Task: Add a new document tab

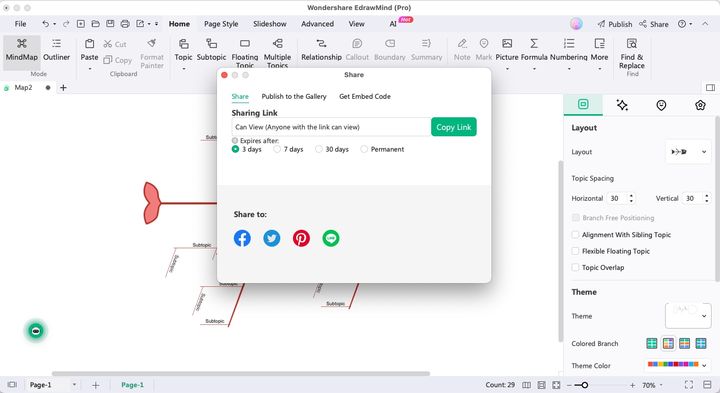Action: point(63,88)
